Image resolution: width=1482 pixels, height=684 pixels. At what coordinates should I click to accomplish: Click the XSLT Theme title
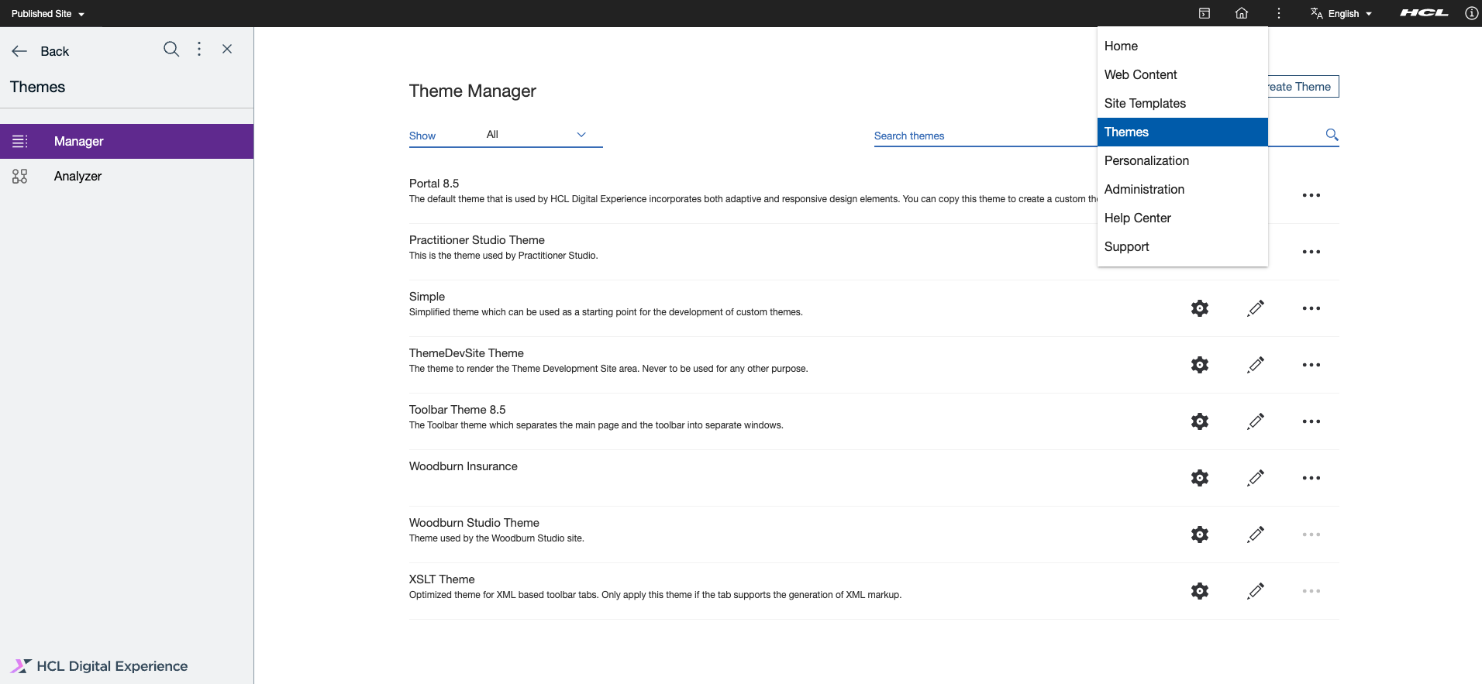[x=442, y=579]
